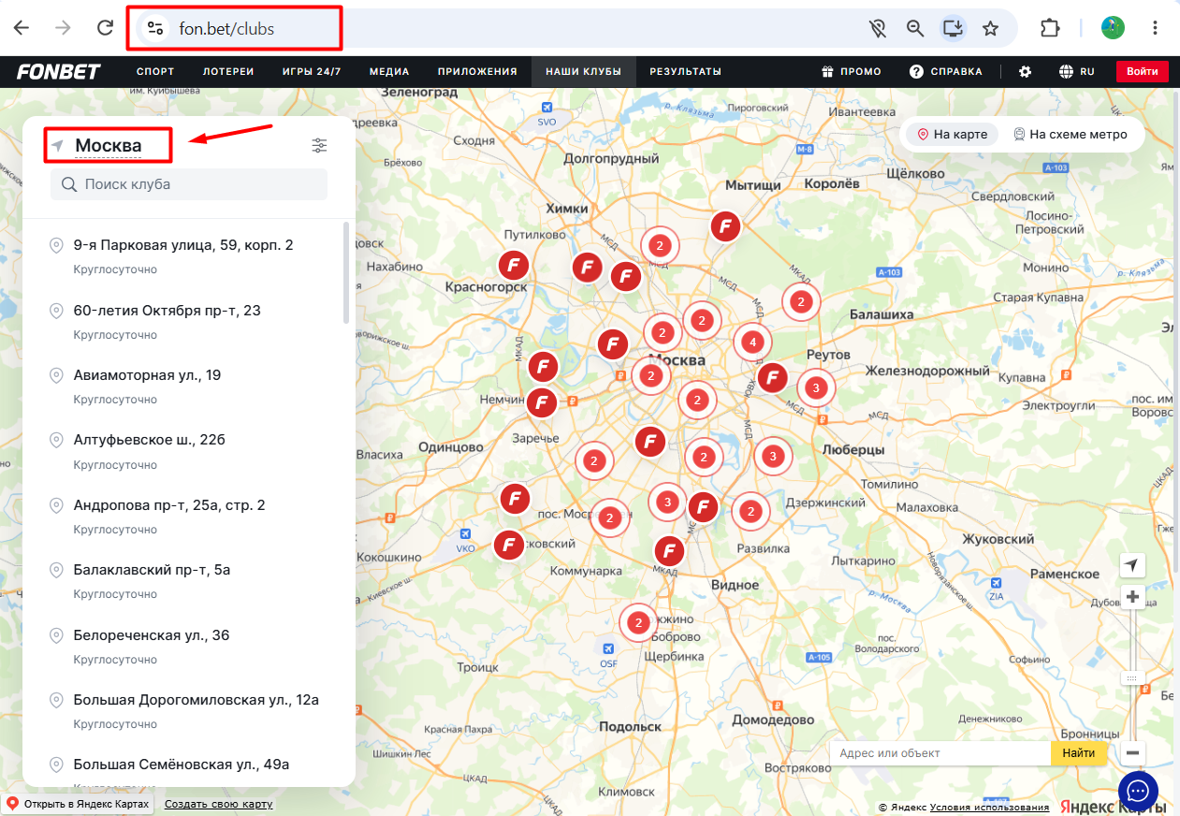Click the Войти login button

click(x=1143, y=71)
